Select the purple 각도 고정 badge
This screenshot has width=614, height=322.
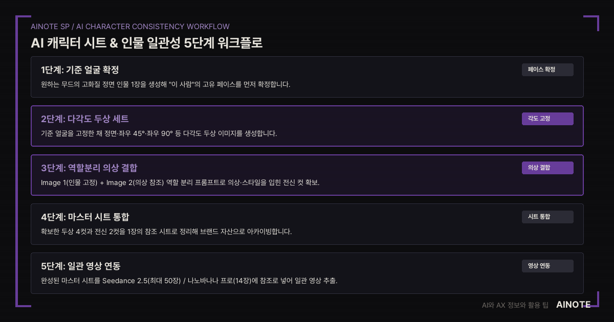click(x=547, y=119)
